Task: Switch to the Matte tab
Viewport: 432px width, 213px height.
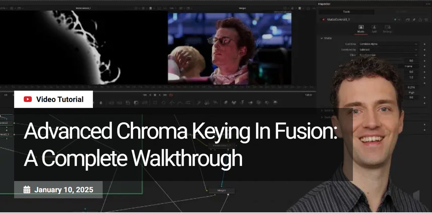Action: [x=361, y=29]
